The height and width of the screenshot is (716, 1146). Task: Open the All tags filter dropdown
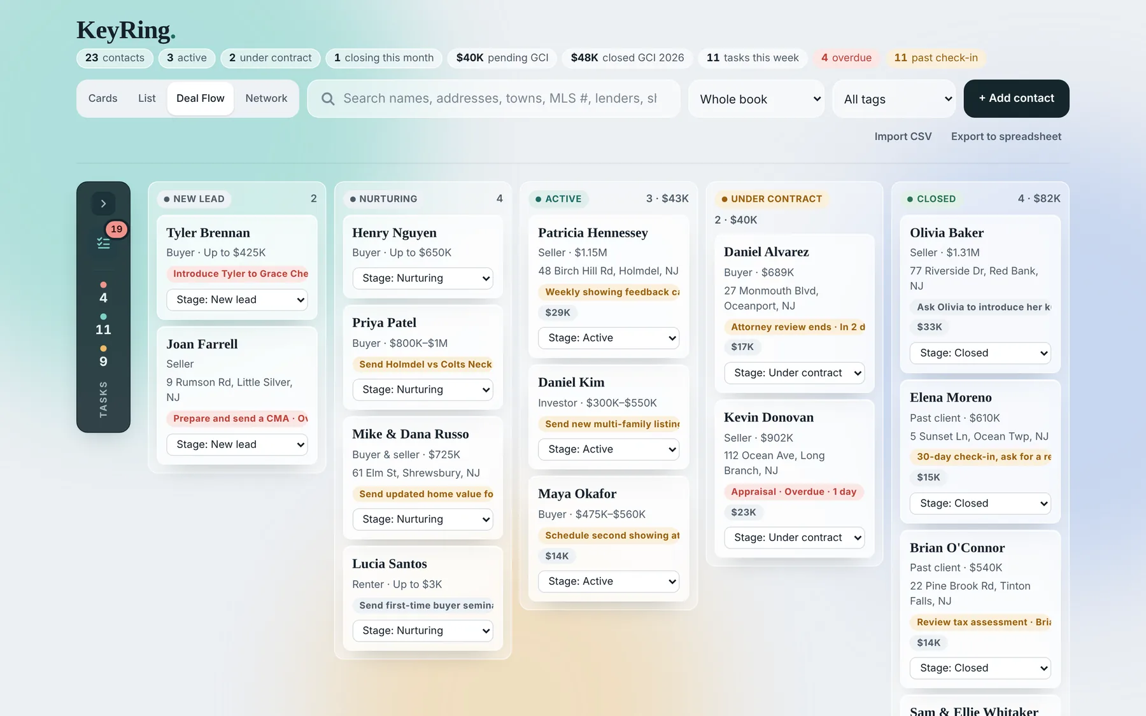[894, 99]
